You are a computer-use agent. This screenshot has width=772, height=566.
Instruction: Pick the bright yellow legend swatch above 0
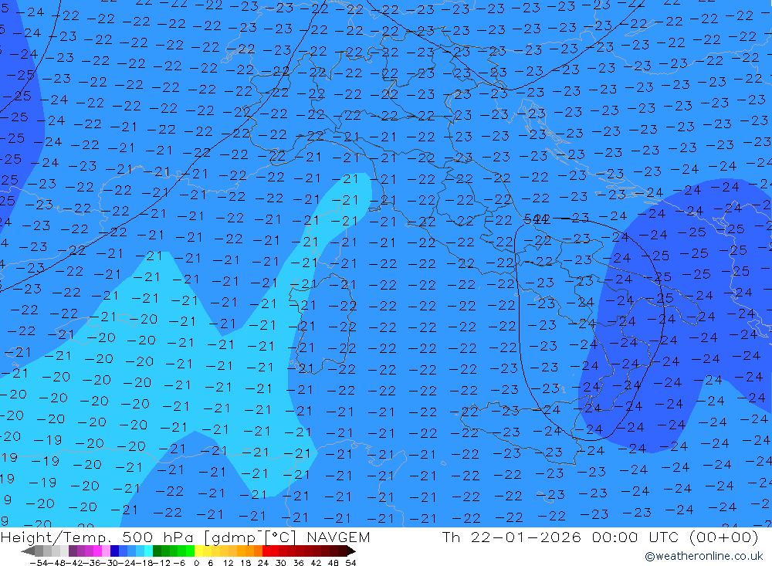coord(199,551)
